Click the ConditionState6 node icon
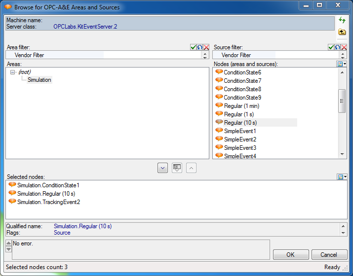Image resolution: width=353 pixels, height=276 pixels. (x=219, y=72)
